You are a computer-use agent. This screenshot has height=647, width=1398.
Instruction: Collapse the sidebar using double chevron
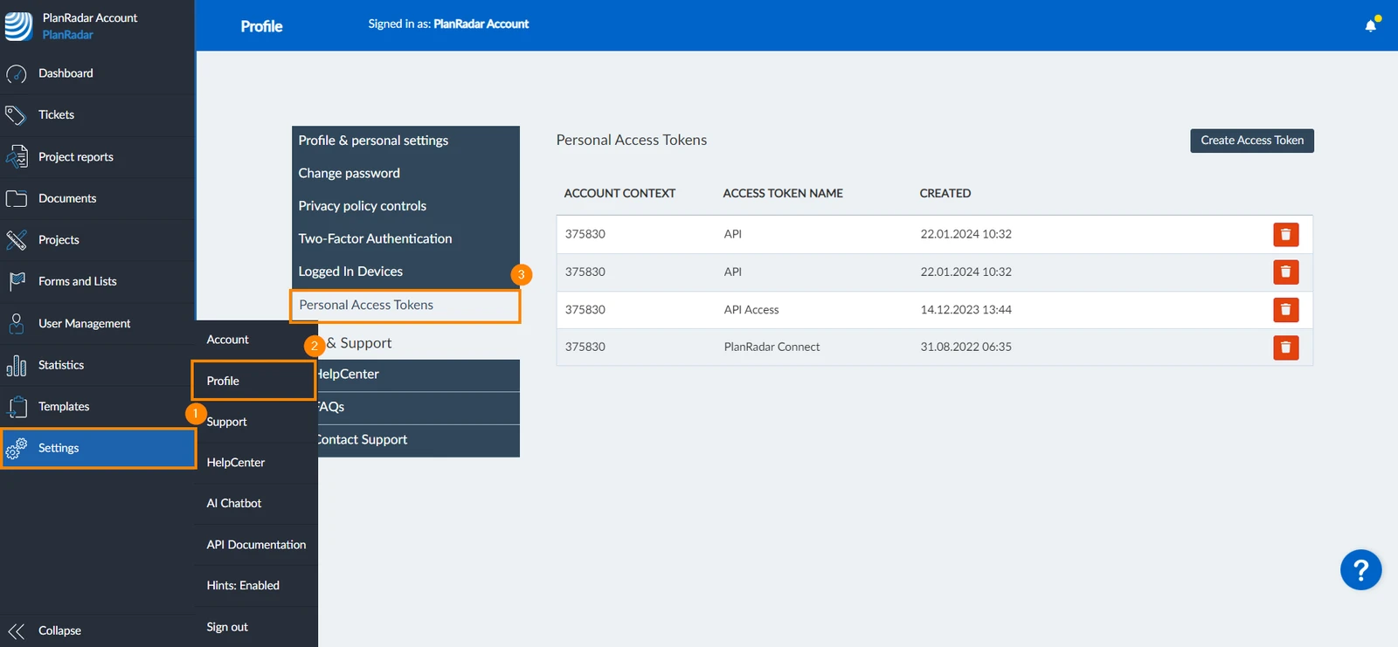[16, 630]
